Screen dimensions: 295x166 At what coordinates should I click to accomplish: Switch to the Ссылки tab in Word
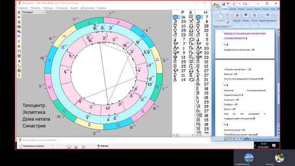pyautogui.click(x=249, y=9)
